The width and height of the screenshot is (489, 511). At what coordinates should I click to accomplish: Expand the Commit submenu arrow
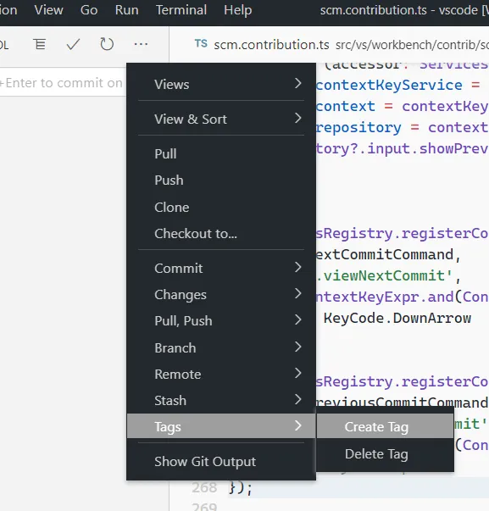(x=297, y=267)
